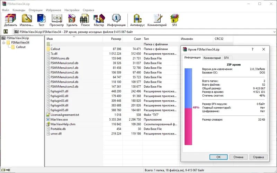
Task: Open the address bar path dropdown
Action: [274, 32]
